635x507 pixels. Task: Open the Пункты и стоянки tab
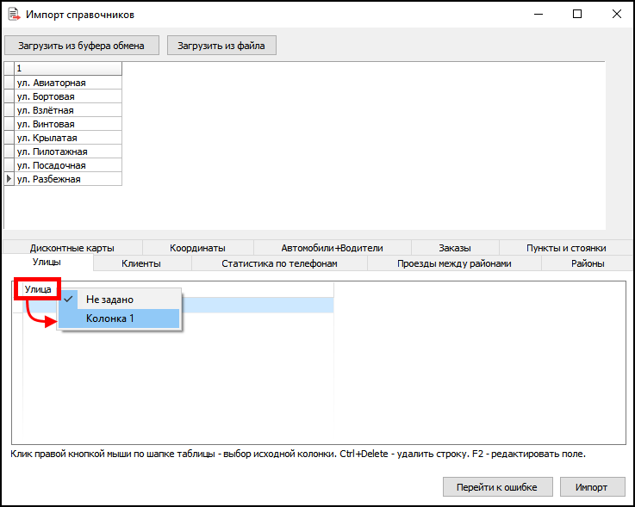(566, 248)
